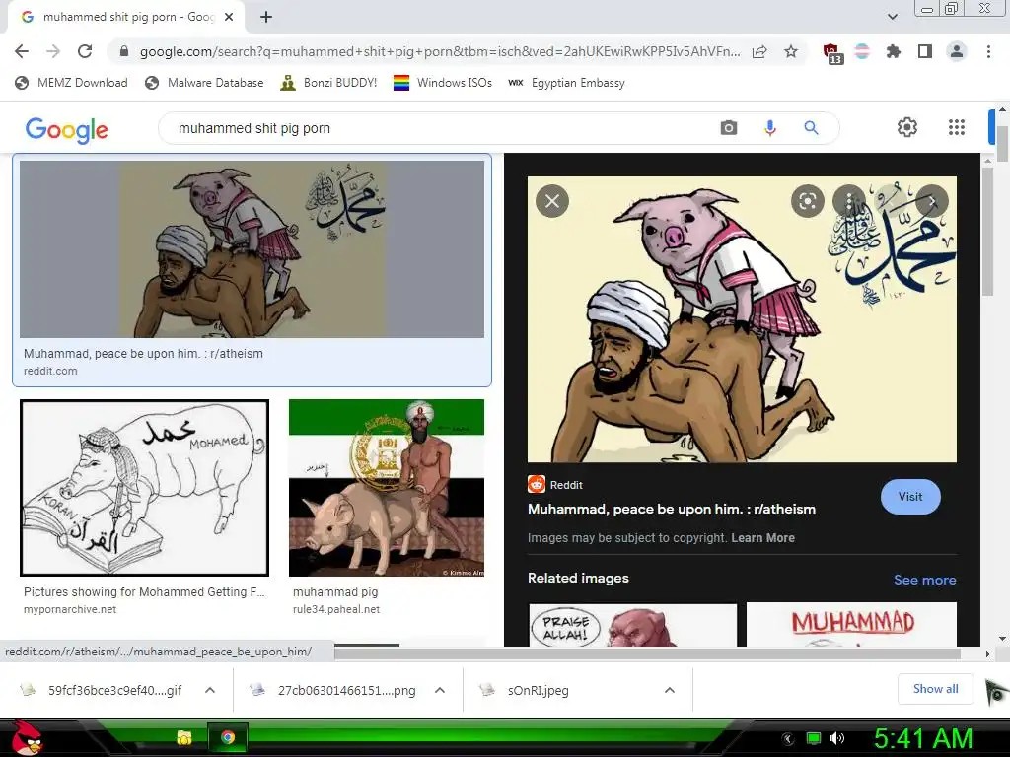Go to next image with preview arrow
The image size is (1010, 757).
click(931, 201)
